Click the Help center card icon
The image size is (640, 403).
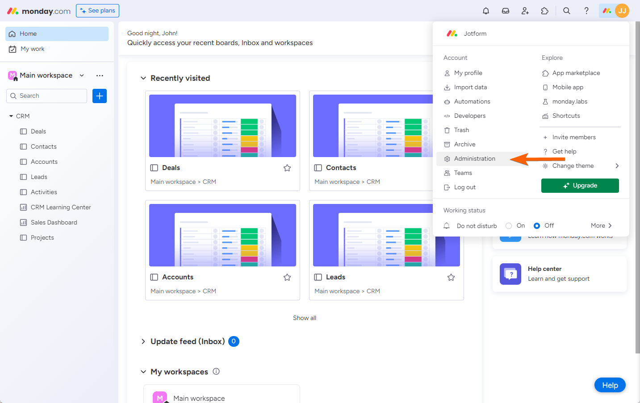click(510, 274)
